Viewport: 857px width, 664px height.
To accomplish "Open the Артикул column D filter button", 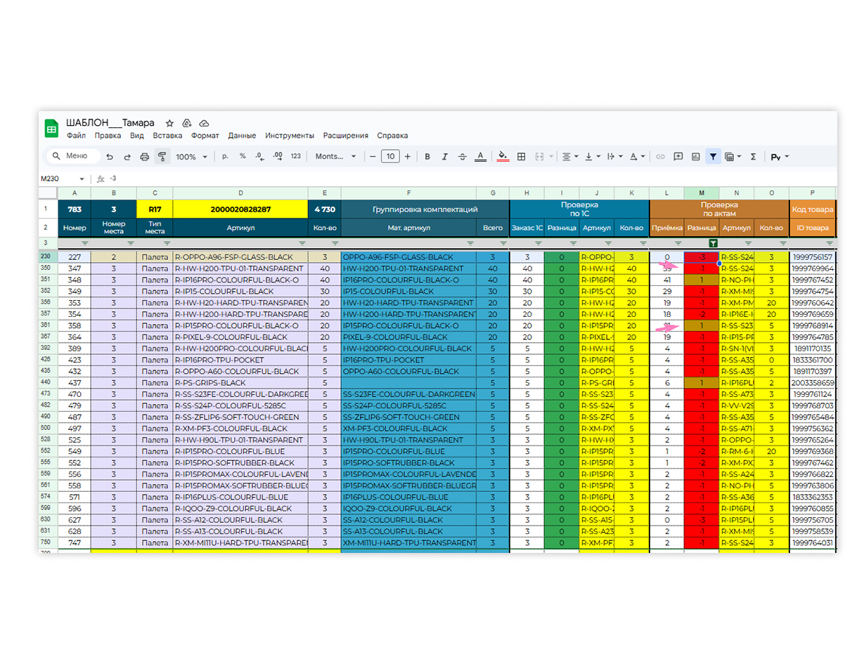I will pyautogui.click(x=302, y=243).
